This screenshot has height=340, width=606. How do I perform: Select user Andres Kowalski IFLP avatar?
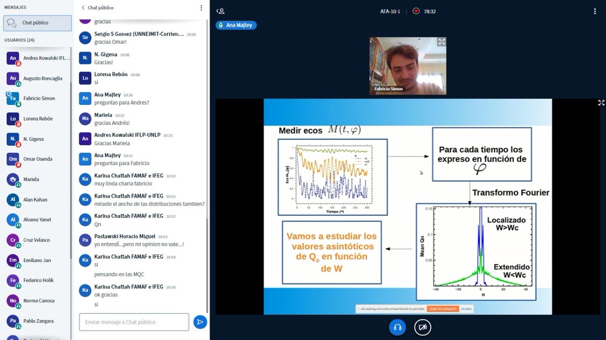tap(13, 59)
